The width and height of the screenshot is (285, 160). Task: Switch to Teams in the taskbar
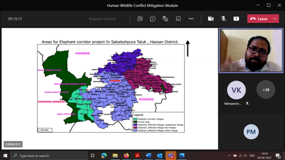(x=171, y=156)
